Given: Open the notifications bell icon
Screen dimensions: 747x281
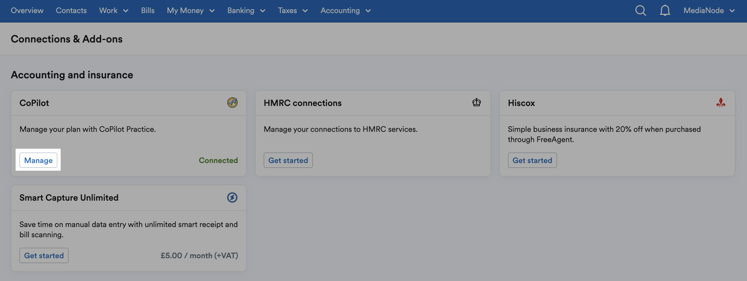Looking at the screenshot, I should 665,11.
